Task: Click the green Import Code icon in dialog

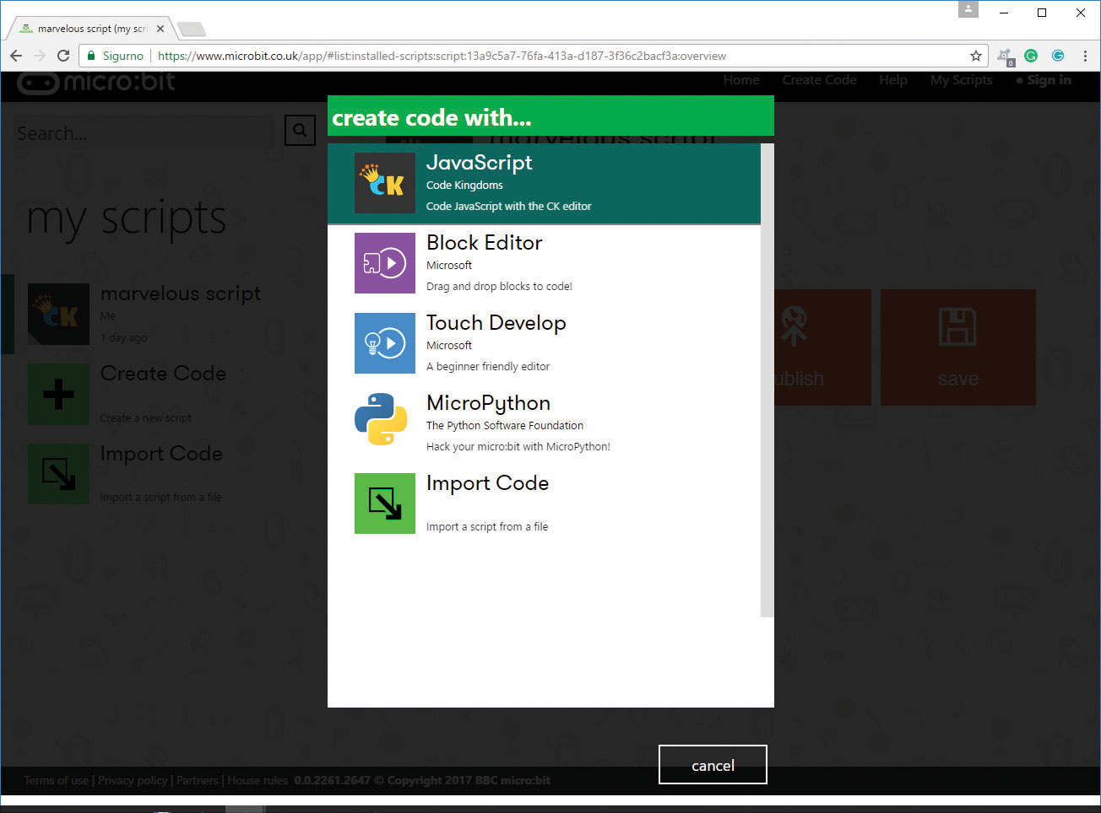Action: tap(385, 503)
